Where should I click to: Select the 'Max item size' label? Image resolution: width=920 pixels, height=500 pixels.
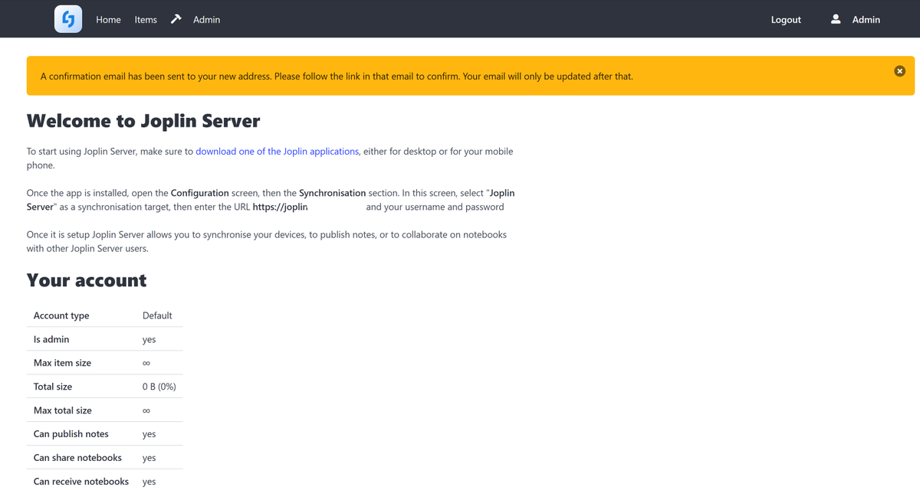pos(62,363)
